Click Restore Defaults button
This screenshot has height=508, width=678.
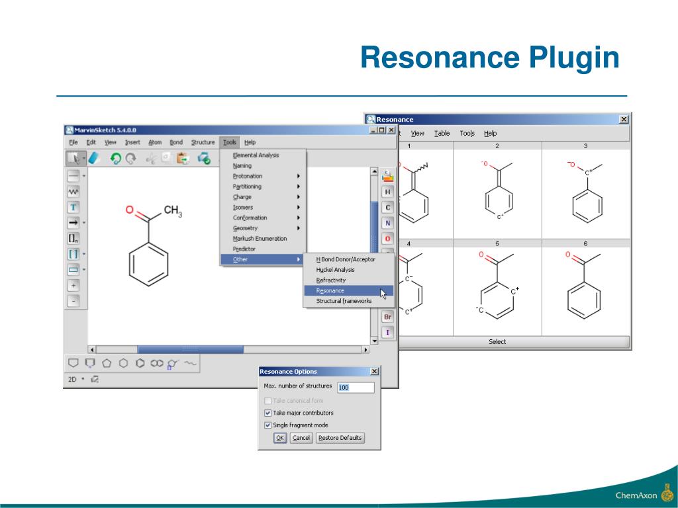(340, 438)
